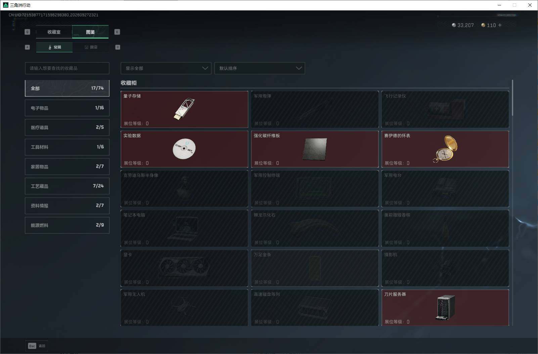This screenshot has height=354, width=538.
Task: Filter by 工具材料 category
Action: click(67, 147)
